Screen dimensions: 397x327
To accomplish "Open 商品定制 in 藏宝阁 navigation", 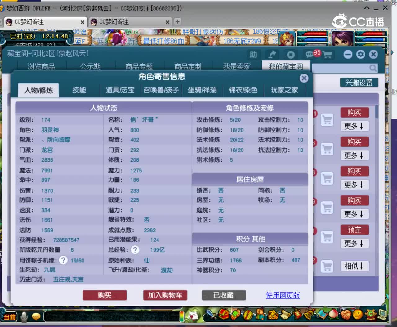I will 188,66.
